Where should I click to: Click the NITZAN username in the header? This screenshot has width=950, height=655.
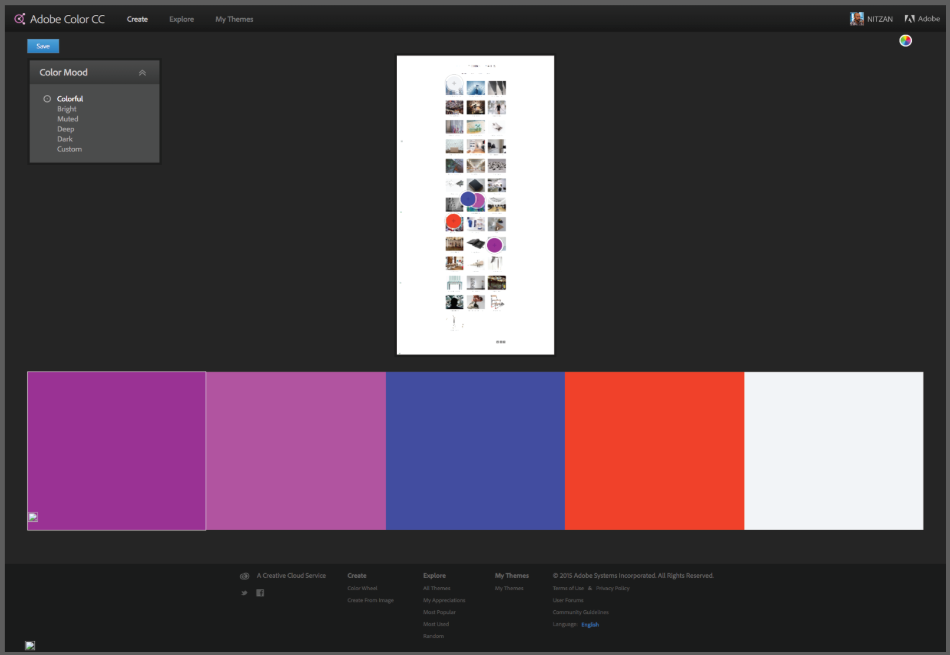pyautogui.click(x=880, y=19)
